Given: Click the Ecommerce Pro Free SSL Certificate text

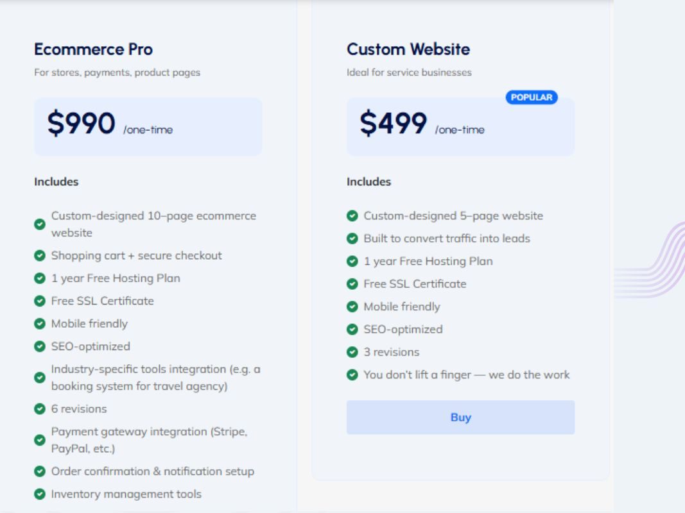Looking at the screenshot, I should coord(103,301).
